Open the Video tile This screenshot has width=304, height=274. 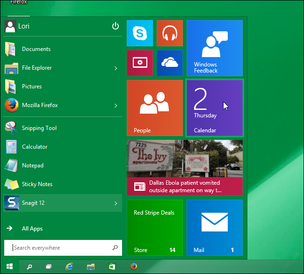[x=139, y=63]
